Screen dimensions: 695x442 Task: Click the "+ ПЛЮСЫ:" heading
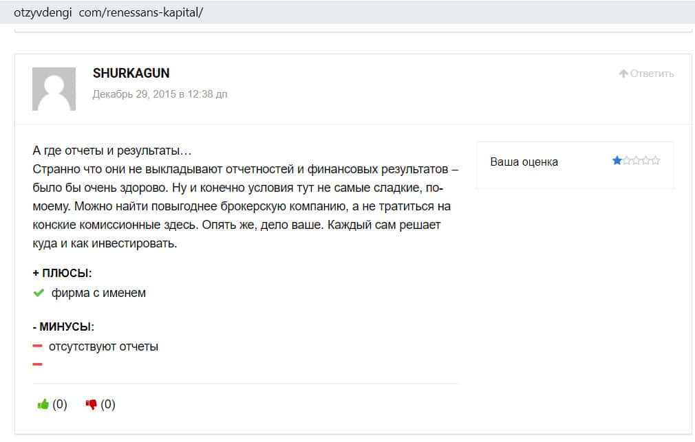pyautogui.click(x=62, y=273)
